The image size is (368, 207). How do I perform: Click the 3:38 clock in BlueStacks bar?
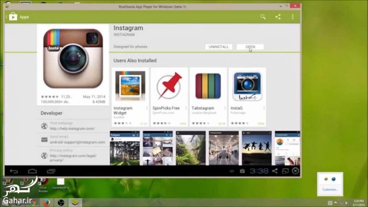pos(259,171)
